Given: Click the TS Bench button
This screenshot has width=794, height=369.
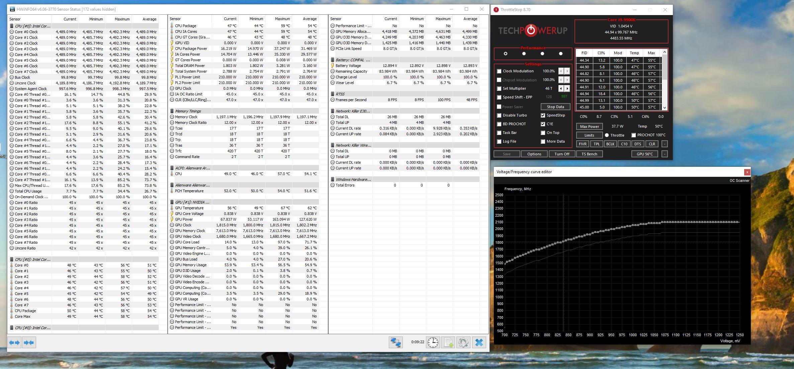Looking at the screenshot, I should [589, 154].
